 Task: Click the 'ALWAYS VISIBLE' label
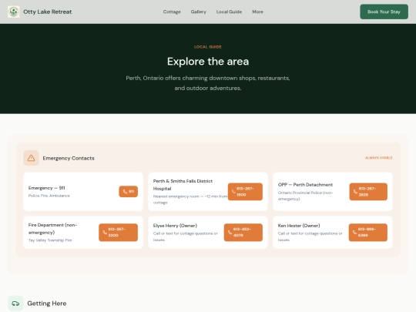pos(378,158)
